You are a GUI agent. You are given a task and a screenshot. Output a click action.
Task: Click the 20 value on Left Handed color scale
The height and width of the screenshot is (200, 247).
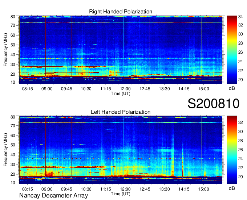click(240, 177)
